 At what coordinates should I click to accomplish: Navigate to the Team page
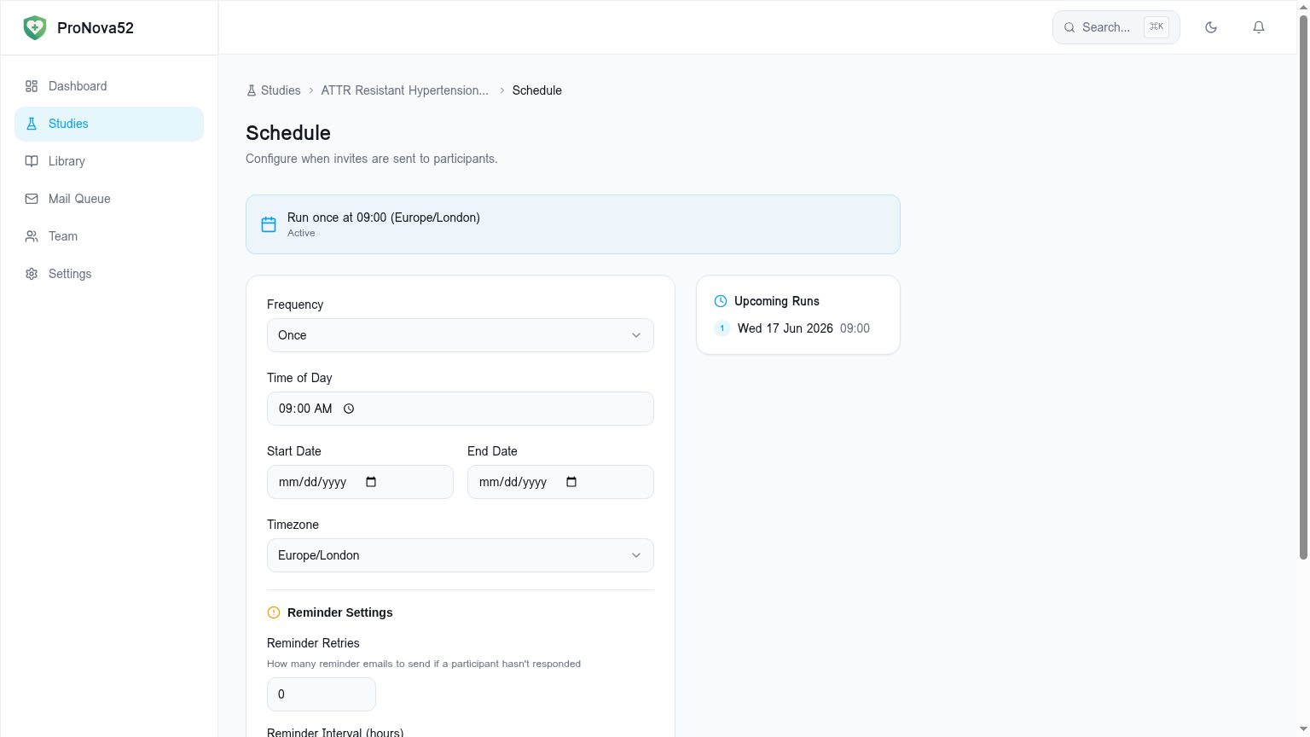point(109,236)
